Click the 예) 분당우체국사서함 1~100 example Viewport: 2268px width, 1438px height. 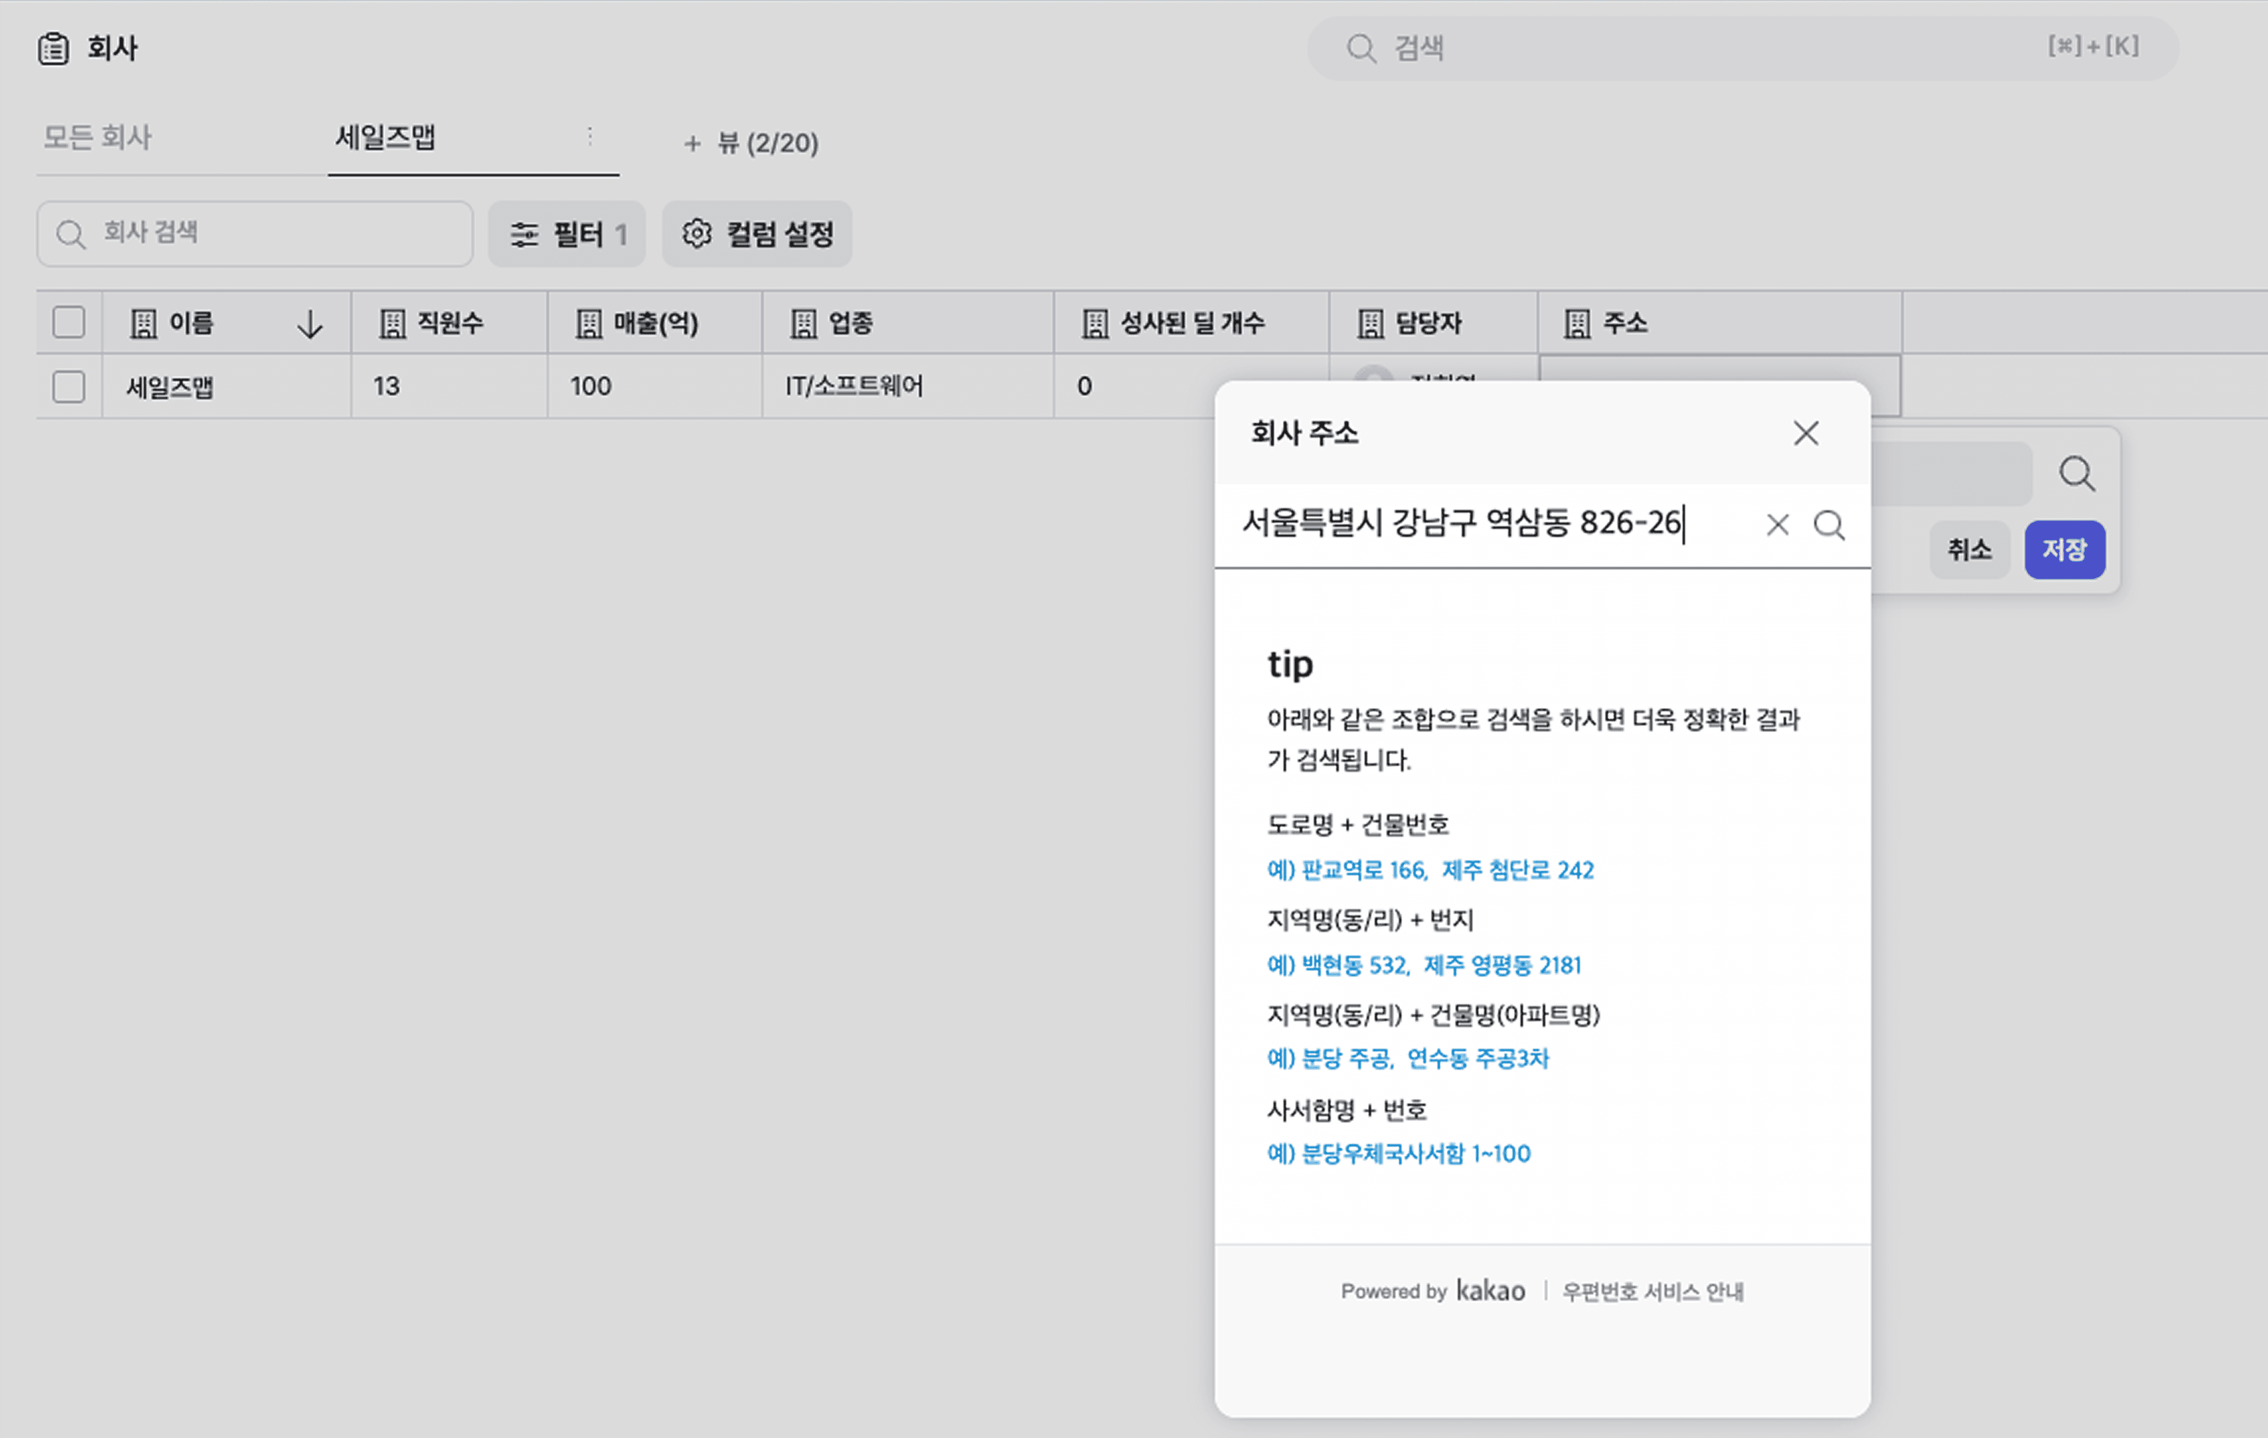[1399, 1153]
